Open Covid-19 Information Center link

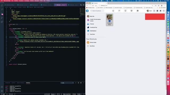pyautogui.click(x=94, y=20)
